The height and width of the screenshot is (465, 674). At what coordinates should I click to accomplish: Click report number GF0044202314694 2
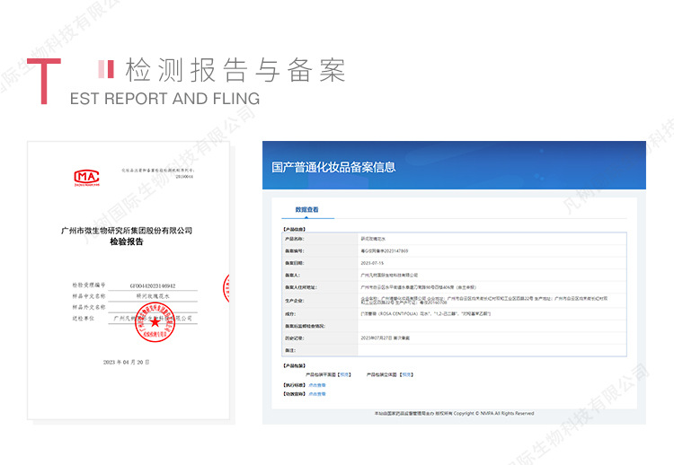tap(153, 286)
